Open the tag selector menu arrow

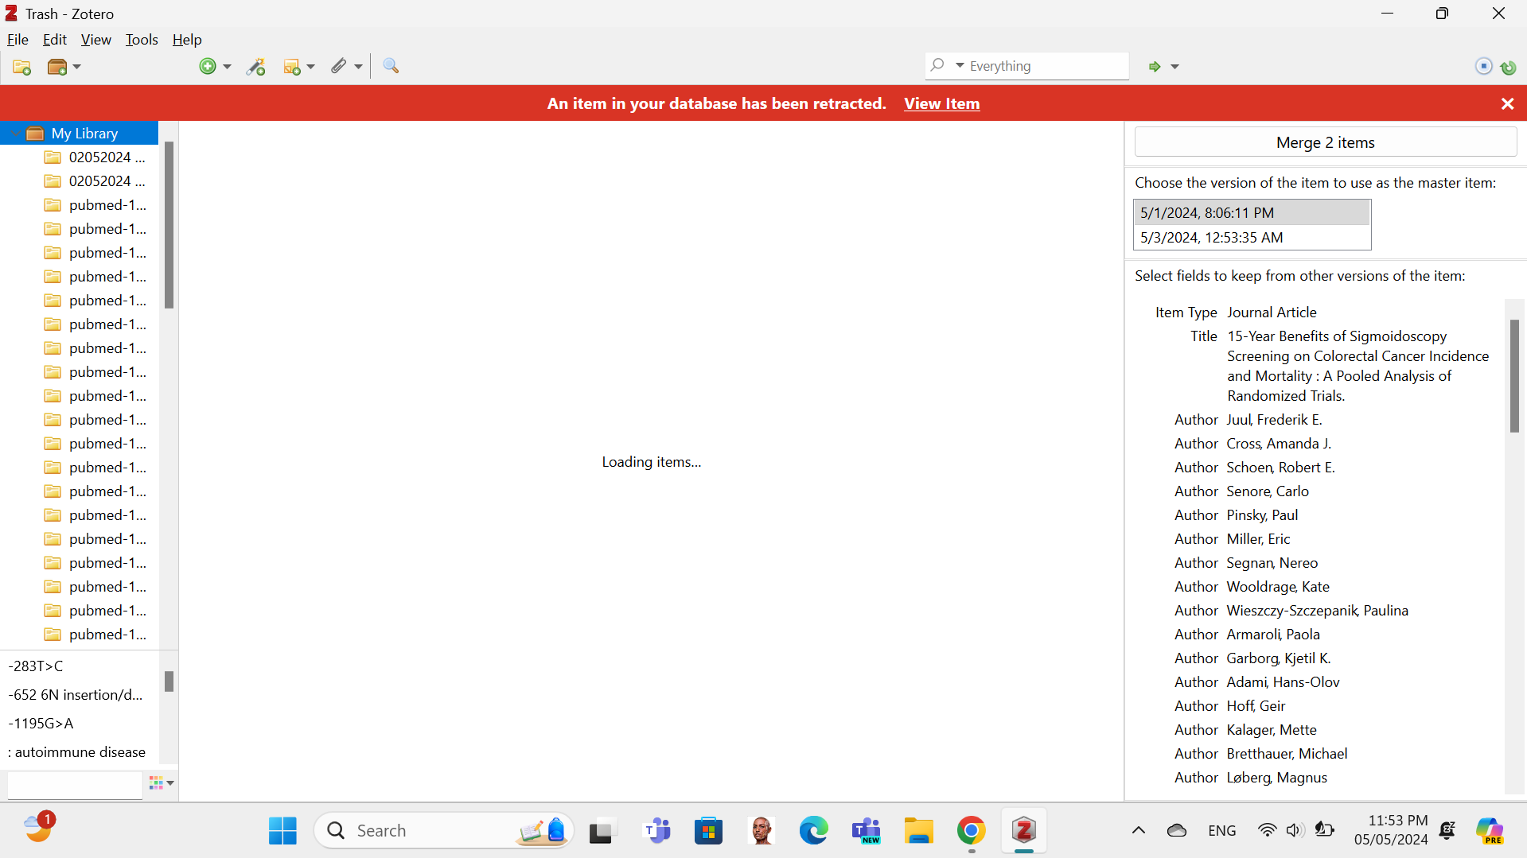pyautogui.click(x=170, y=783)
